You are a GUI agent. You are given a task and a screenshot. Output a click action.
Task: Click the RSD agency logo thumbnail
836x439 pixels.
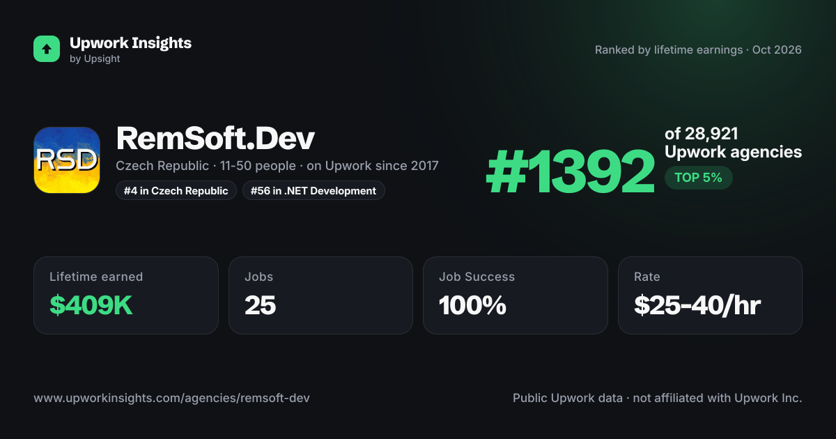(x=67, y=160)
